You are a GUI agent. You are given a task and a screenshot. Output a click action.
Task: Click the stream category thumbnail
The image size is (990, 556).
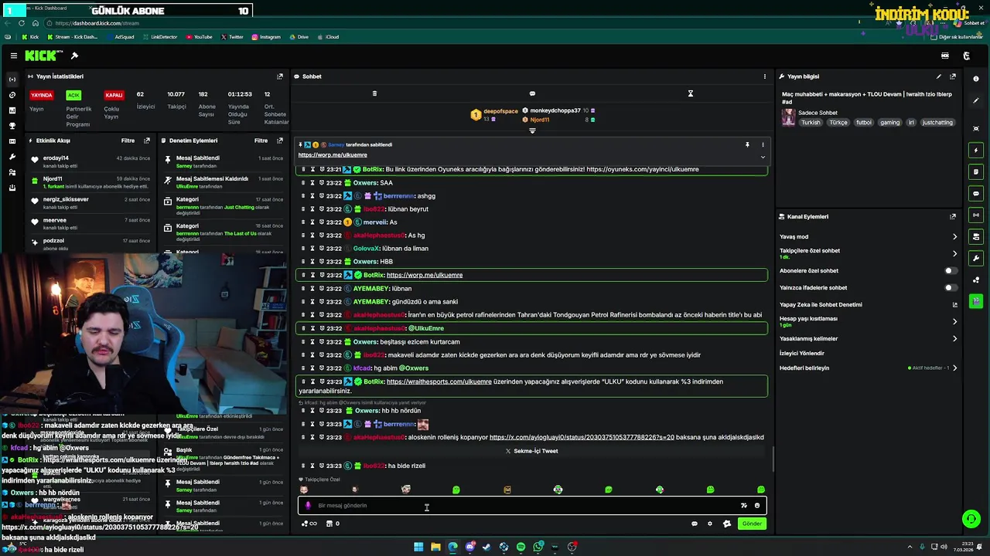[x=788, y=117]
